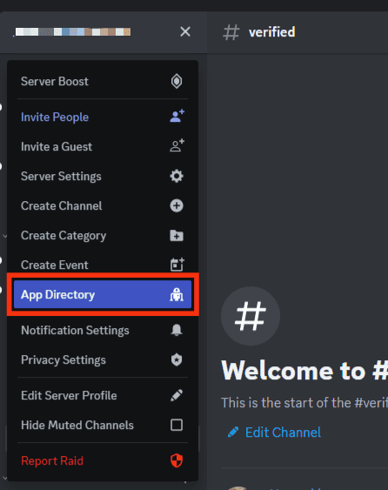The image size is (388, 490).
Task: Tick the Hide Muted Channels checkbox
Action: [177, 425]
